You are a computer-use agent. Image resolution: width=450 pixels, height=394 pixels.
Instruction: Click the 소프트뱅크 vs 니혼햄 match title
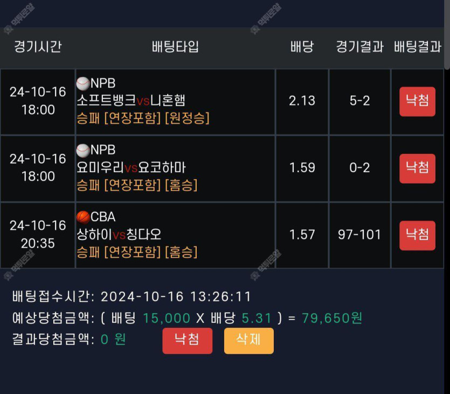click(131, 100)
